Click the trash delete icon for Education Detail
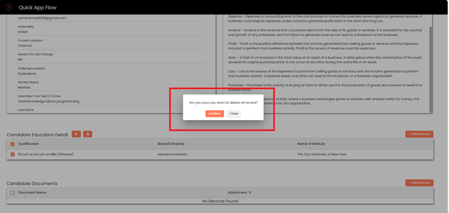This screenshot has height=213, width=449. click(87, 134)
